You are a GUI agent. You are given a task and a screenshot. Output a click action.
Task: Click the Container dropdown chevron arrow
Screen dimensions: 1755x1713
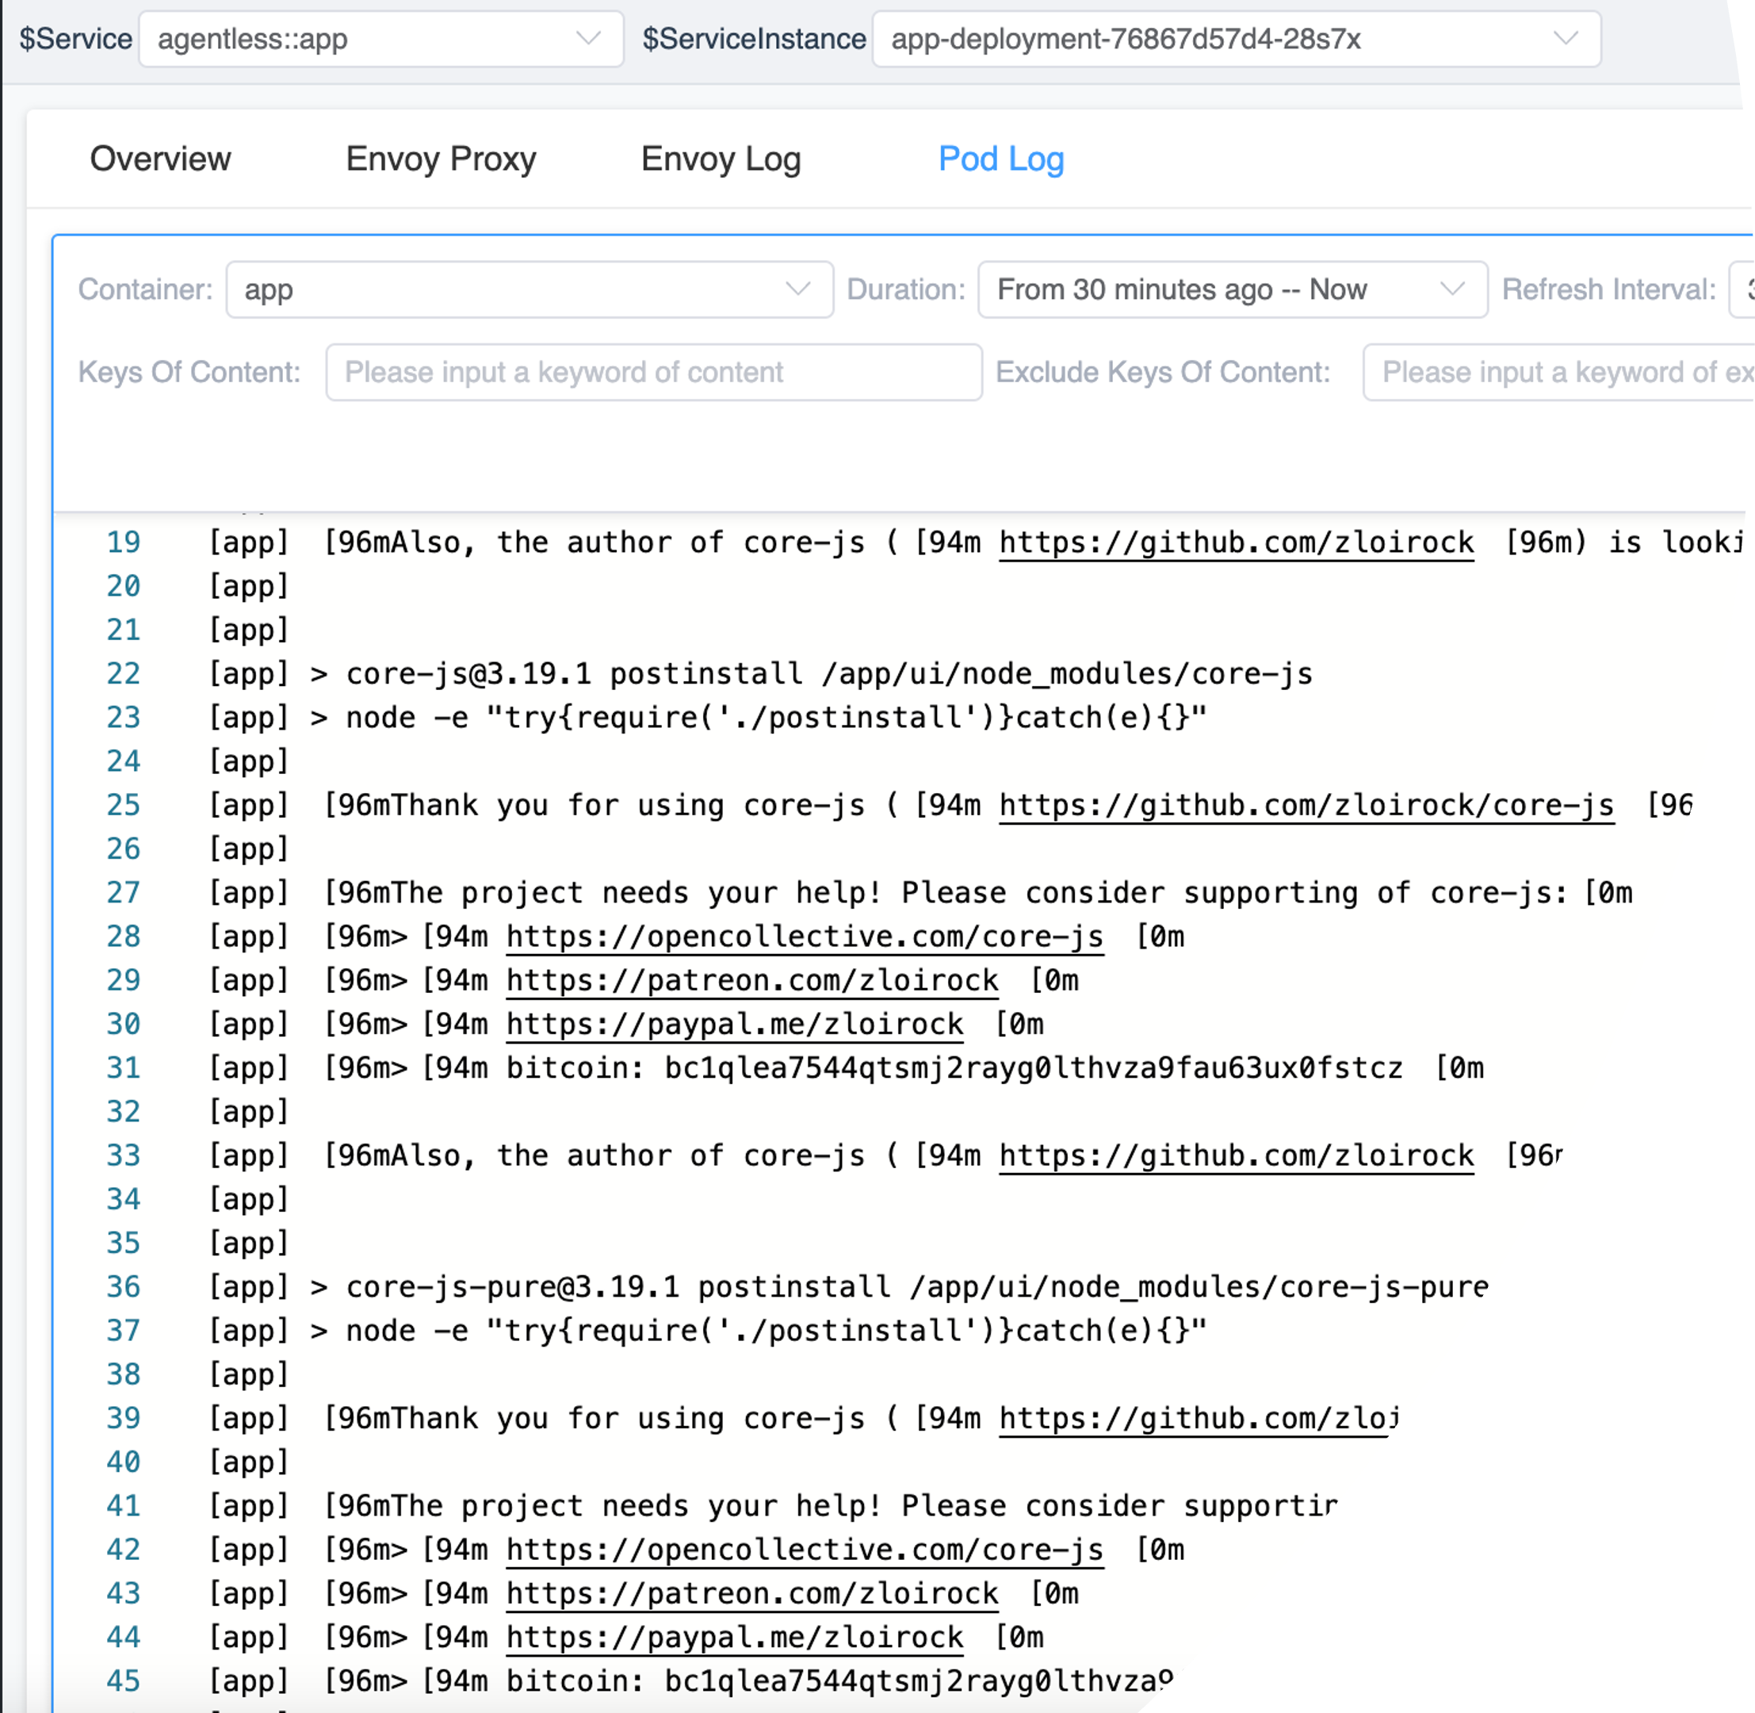pos(797,289)
